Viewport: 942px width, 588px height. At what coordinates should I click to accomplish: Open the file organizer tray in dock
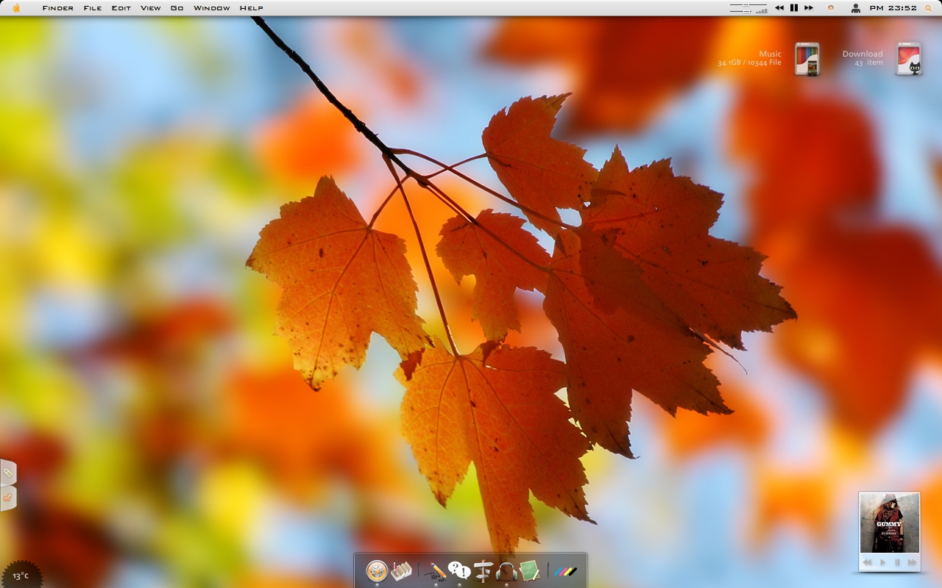(401, 570)
